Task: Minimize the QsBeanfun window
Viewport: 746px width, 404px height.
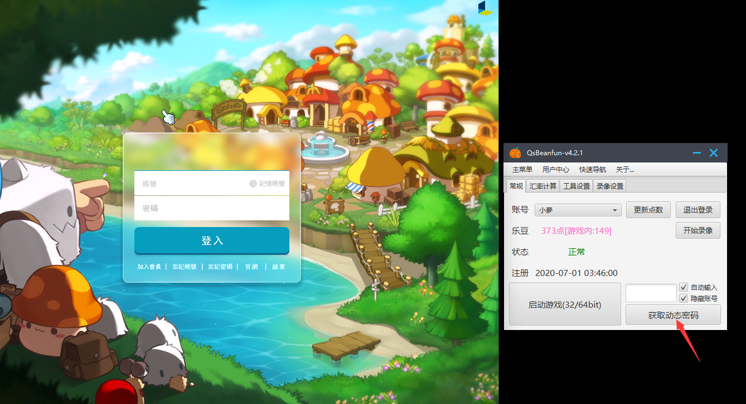Action: 696,153
